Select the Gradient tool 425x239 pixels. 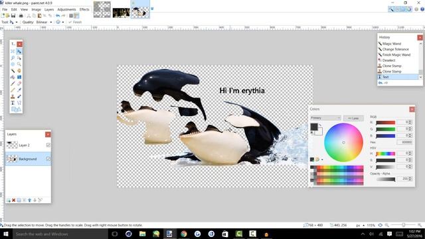tap(19, 77)
